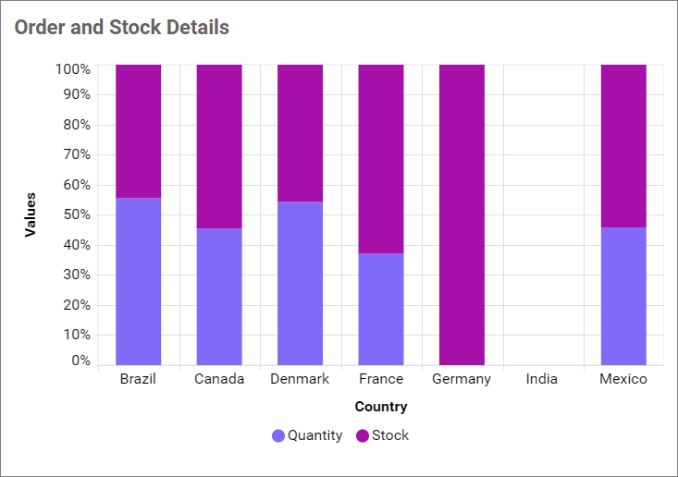Select Brazil's Quantity bar segment

[x=138, y=281]
